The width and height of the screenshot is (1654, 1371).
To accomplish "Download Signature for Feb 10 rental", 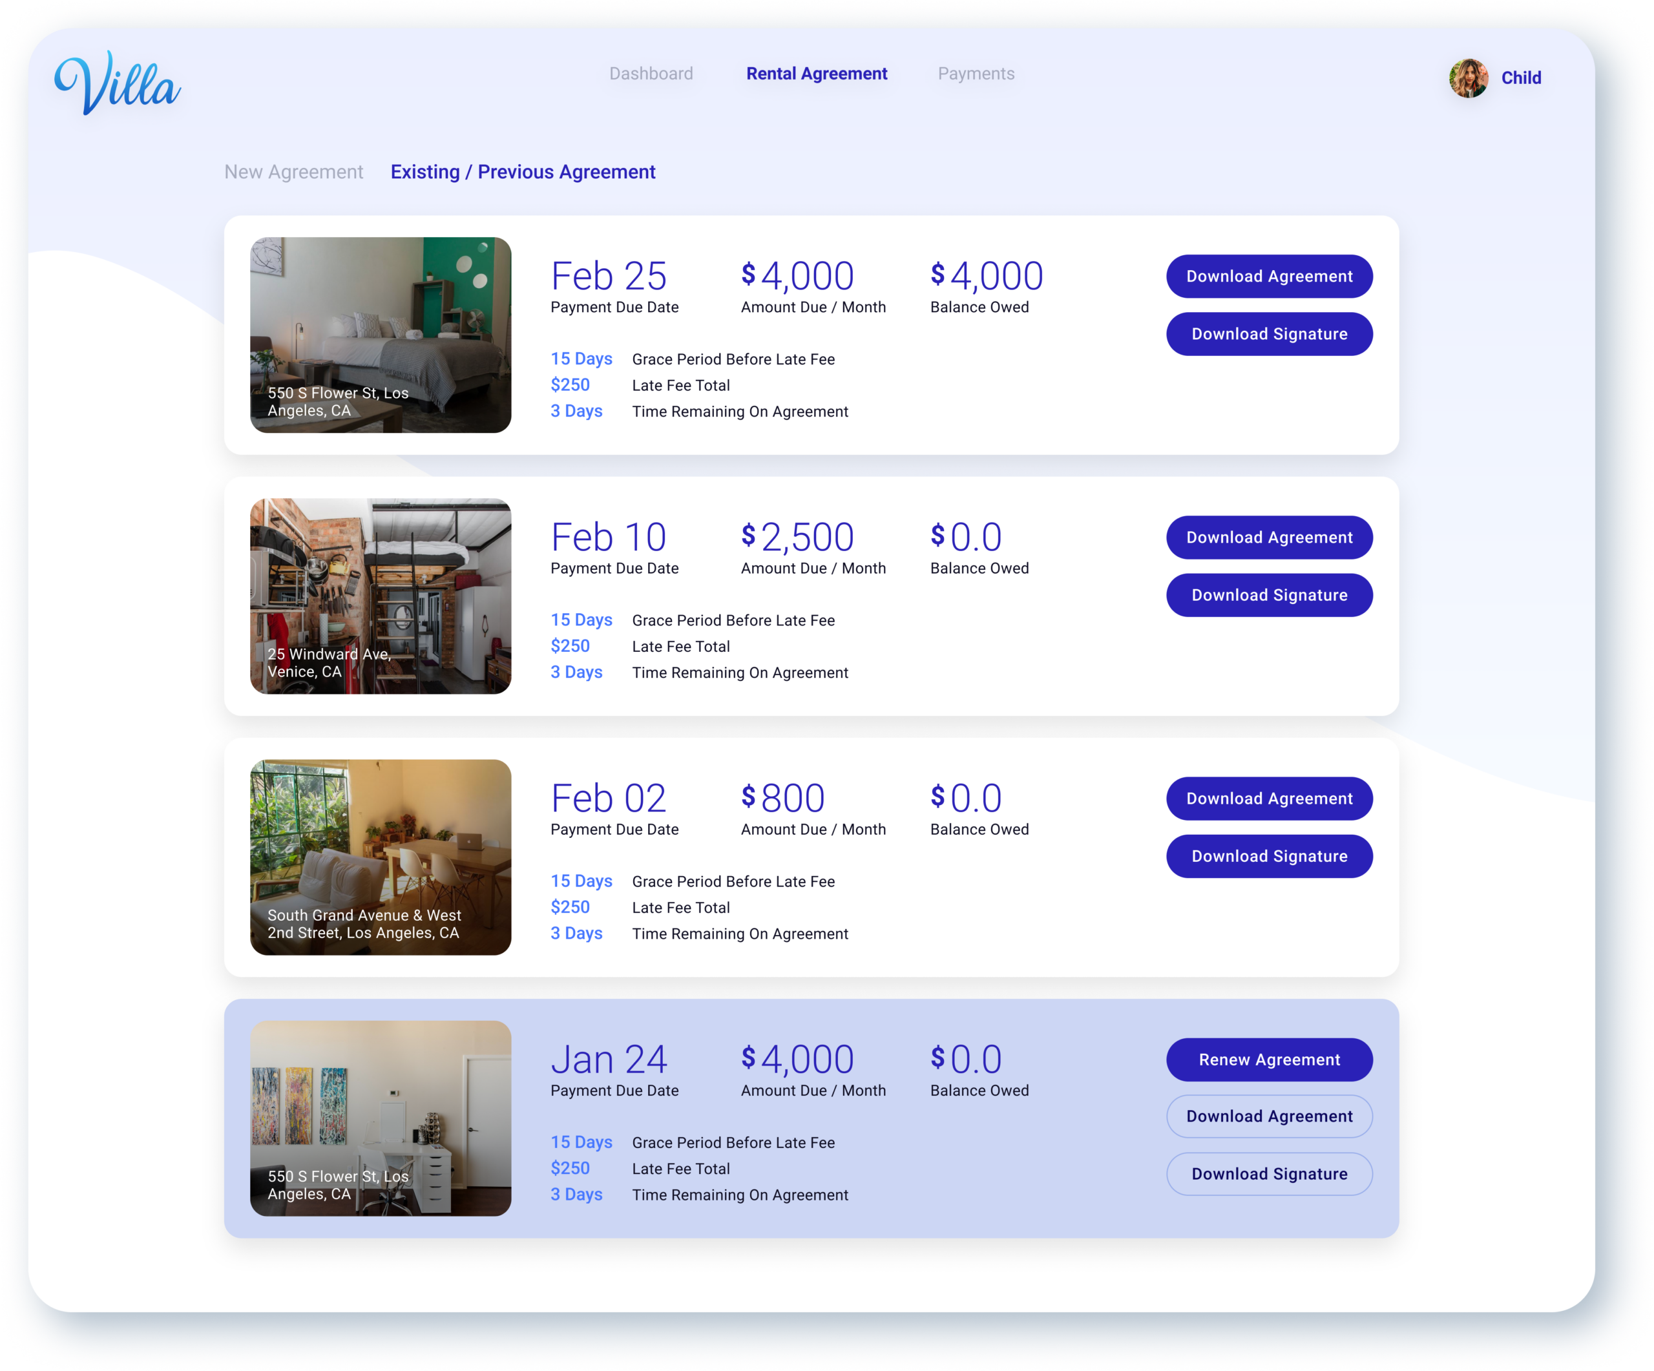I will click(1269, 595).
